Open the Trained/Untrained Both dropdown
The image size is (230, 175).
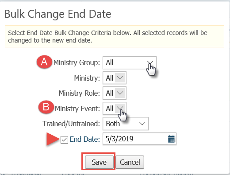[x=126, y=124]
